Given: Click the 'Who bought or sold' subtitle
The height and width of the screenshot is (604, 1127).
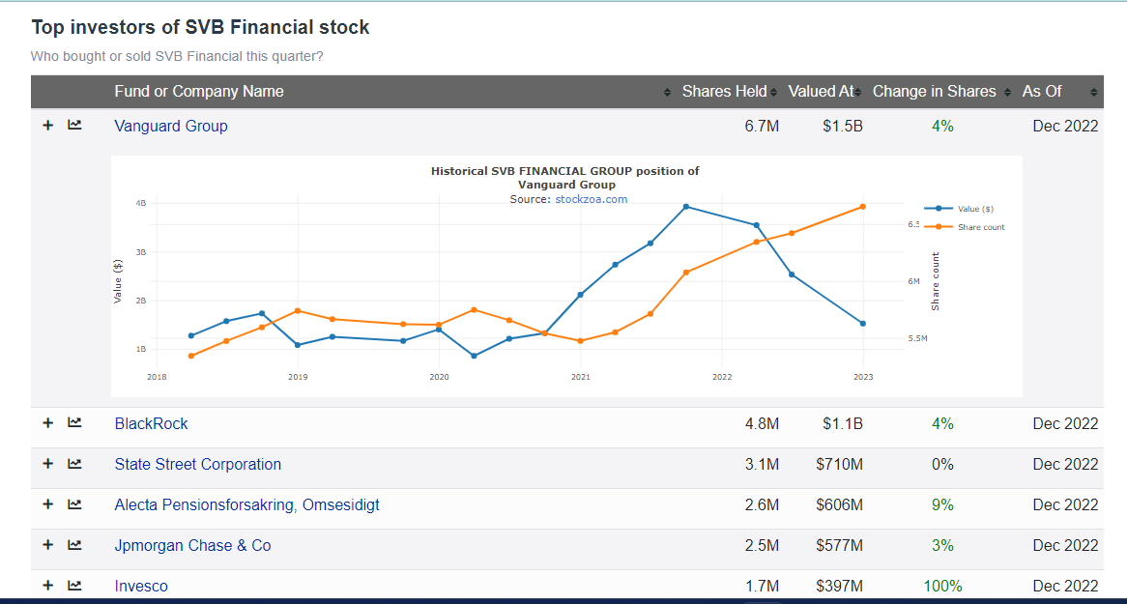Looking at the screenshot, I should (x=177, y=55).
